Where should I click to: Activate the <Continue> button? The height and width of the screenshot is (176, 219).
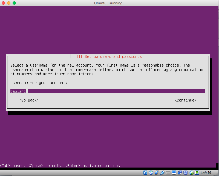point(185,100)
